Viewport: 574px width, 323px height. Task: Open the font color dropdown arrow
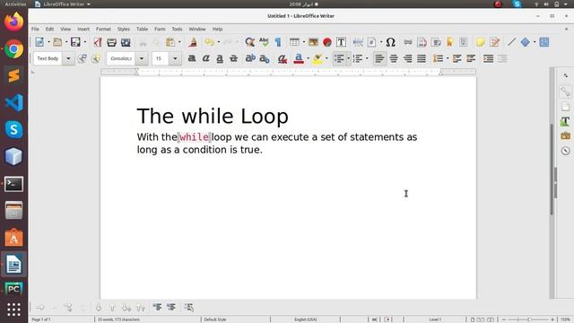pos(308,58)
